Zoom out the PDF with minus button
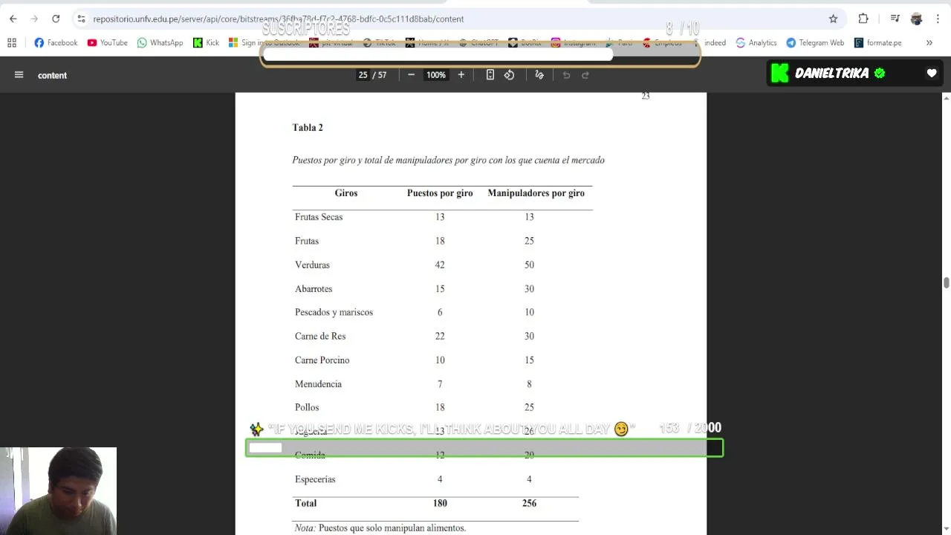Screen dimensions: 951x535 411,74
